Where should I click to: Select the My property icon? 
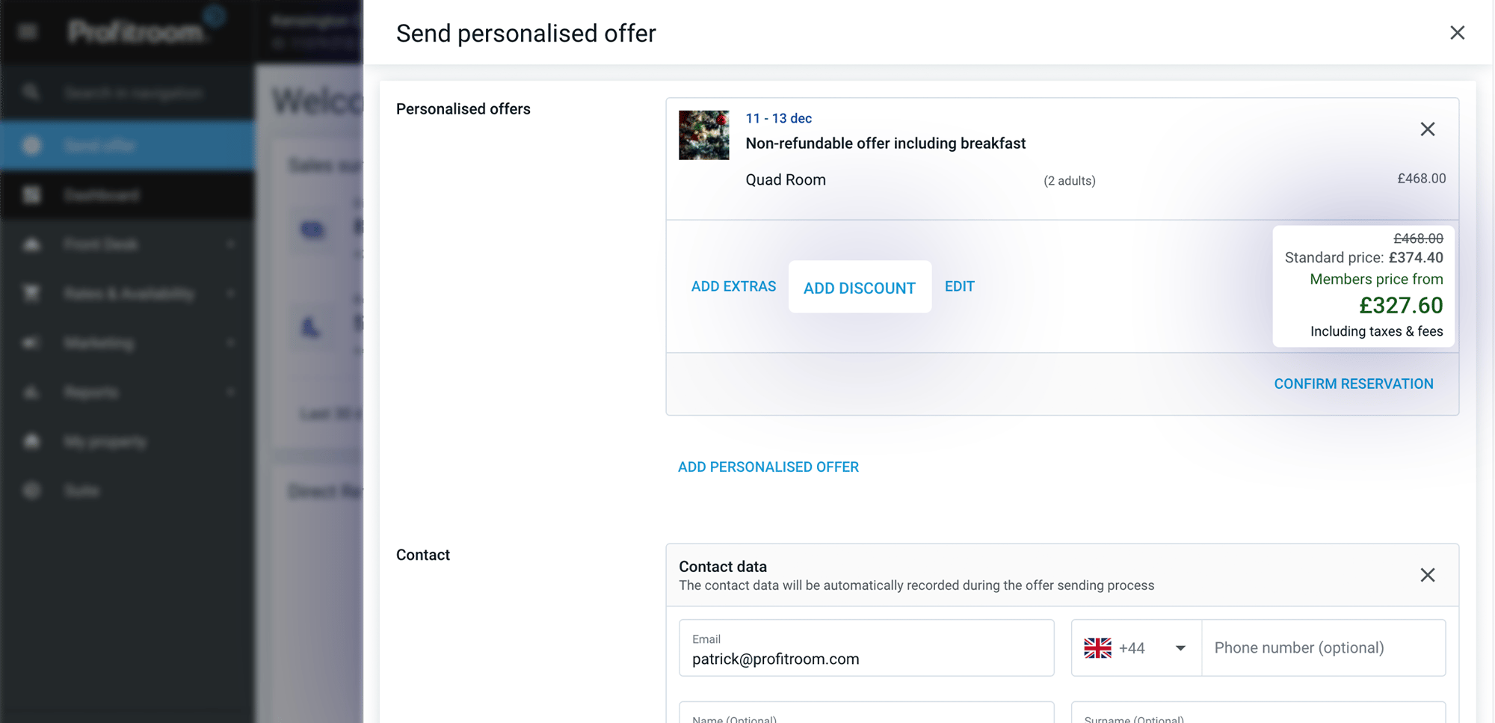(30, 441)
